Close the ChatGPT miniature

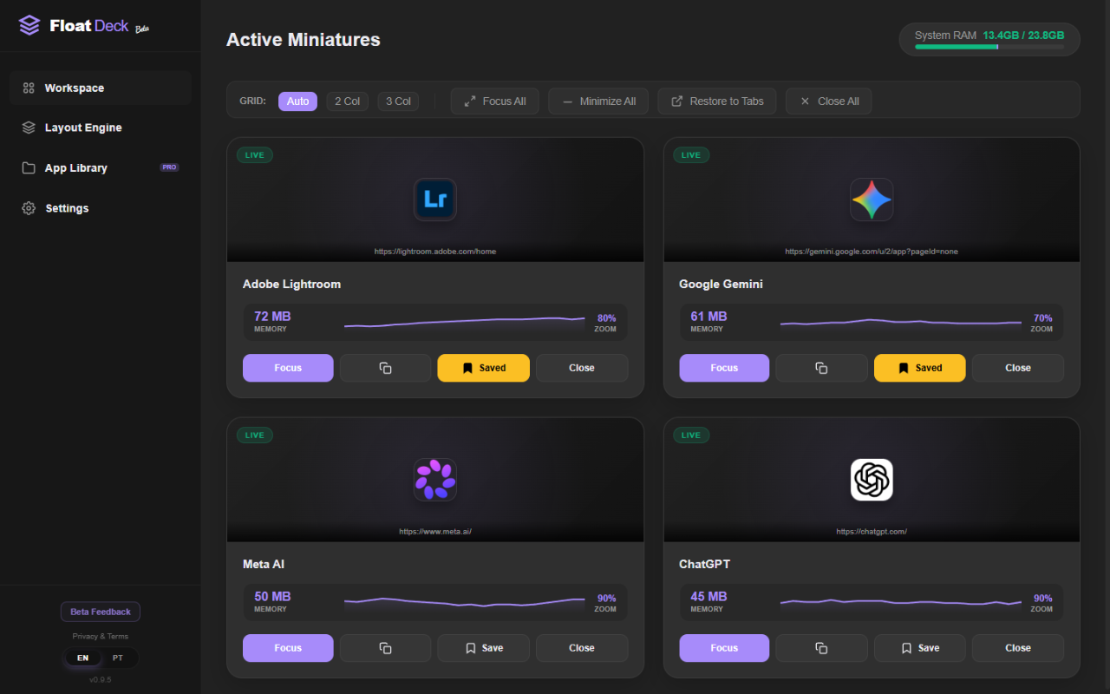(x=1018, y=648)
